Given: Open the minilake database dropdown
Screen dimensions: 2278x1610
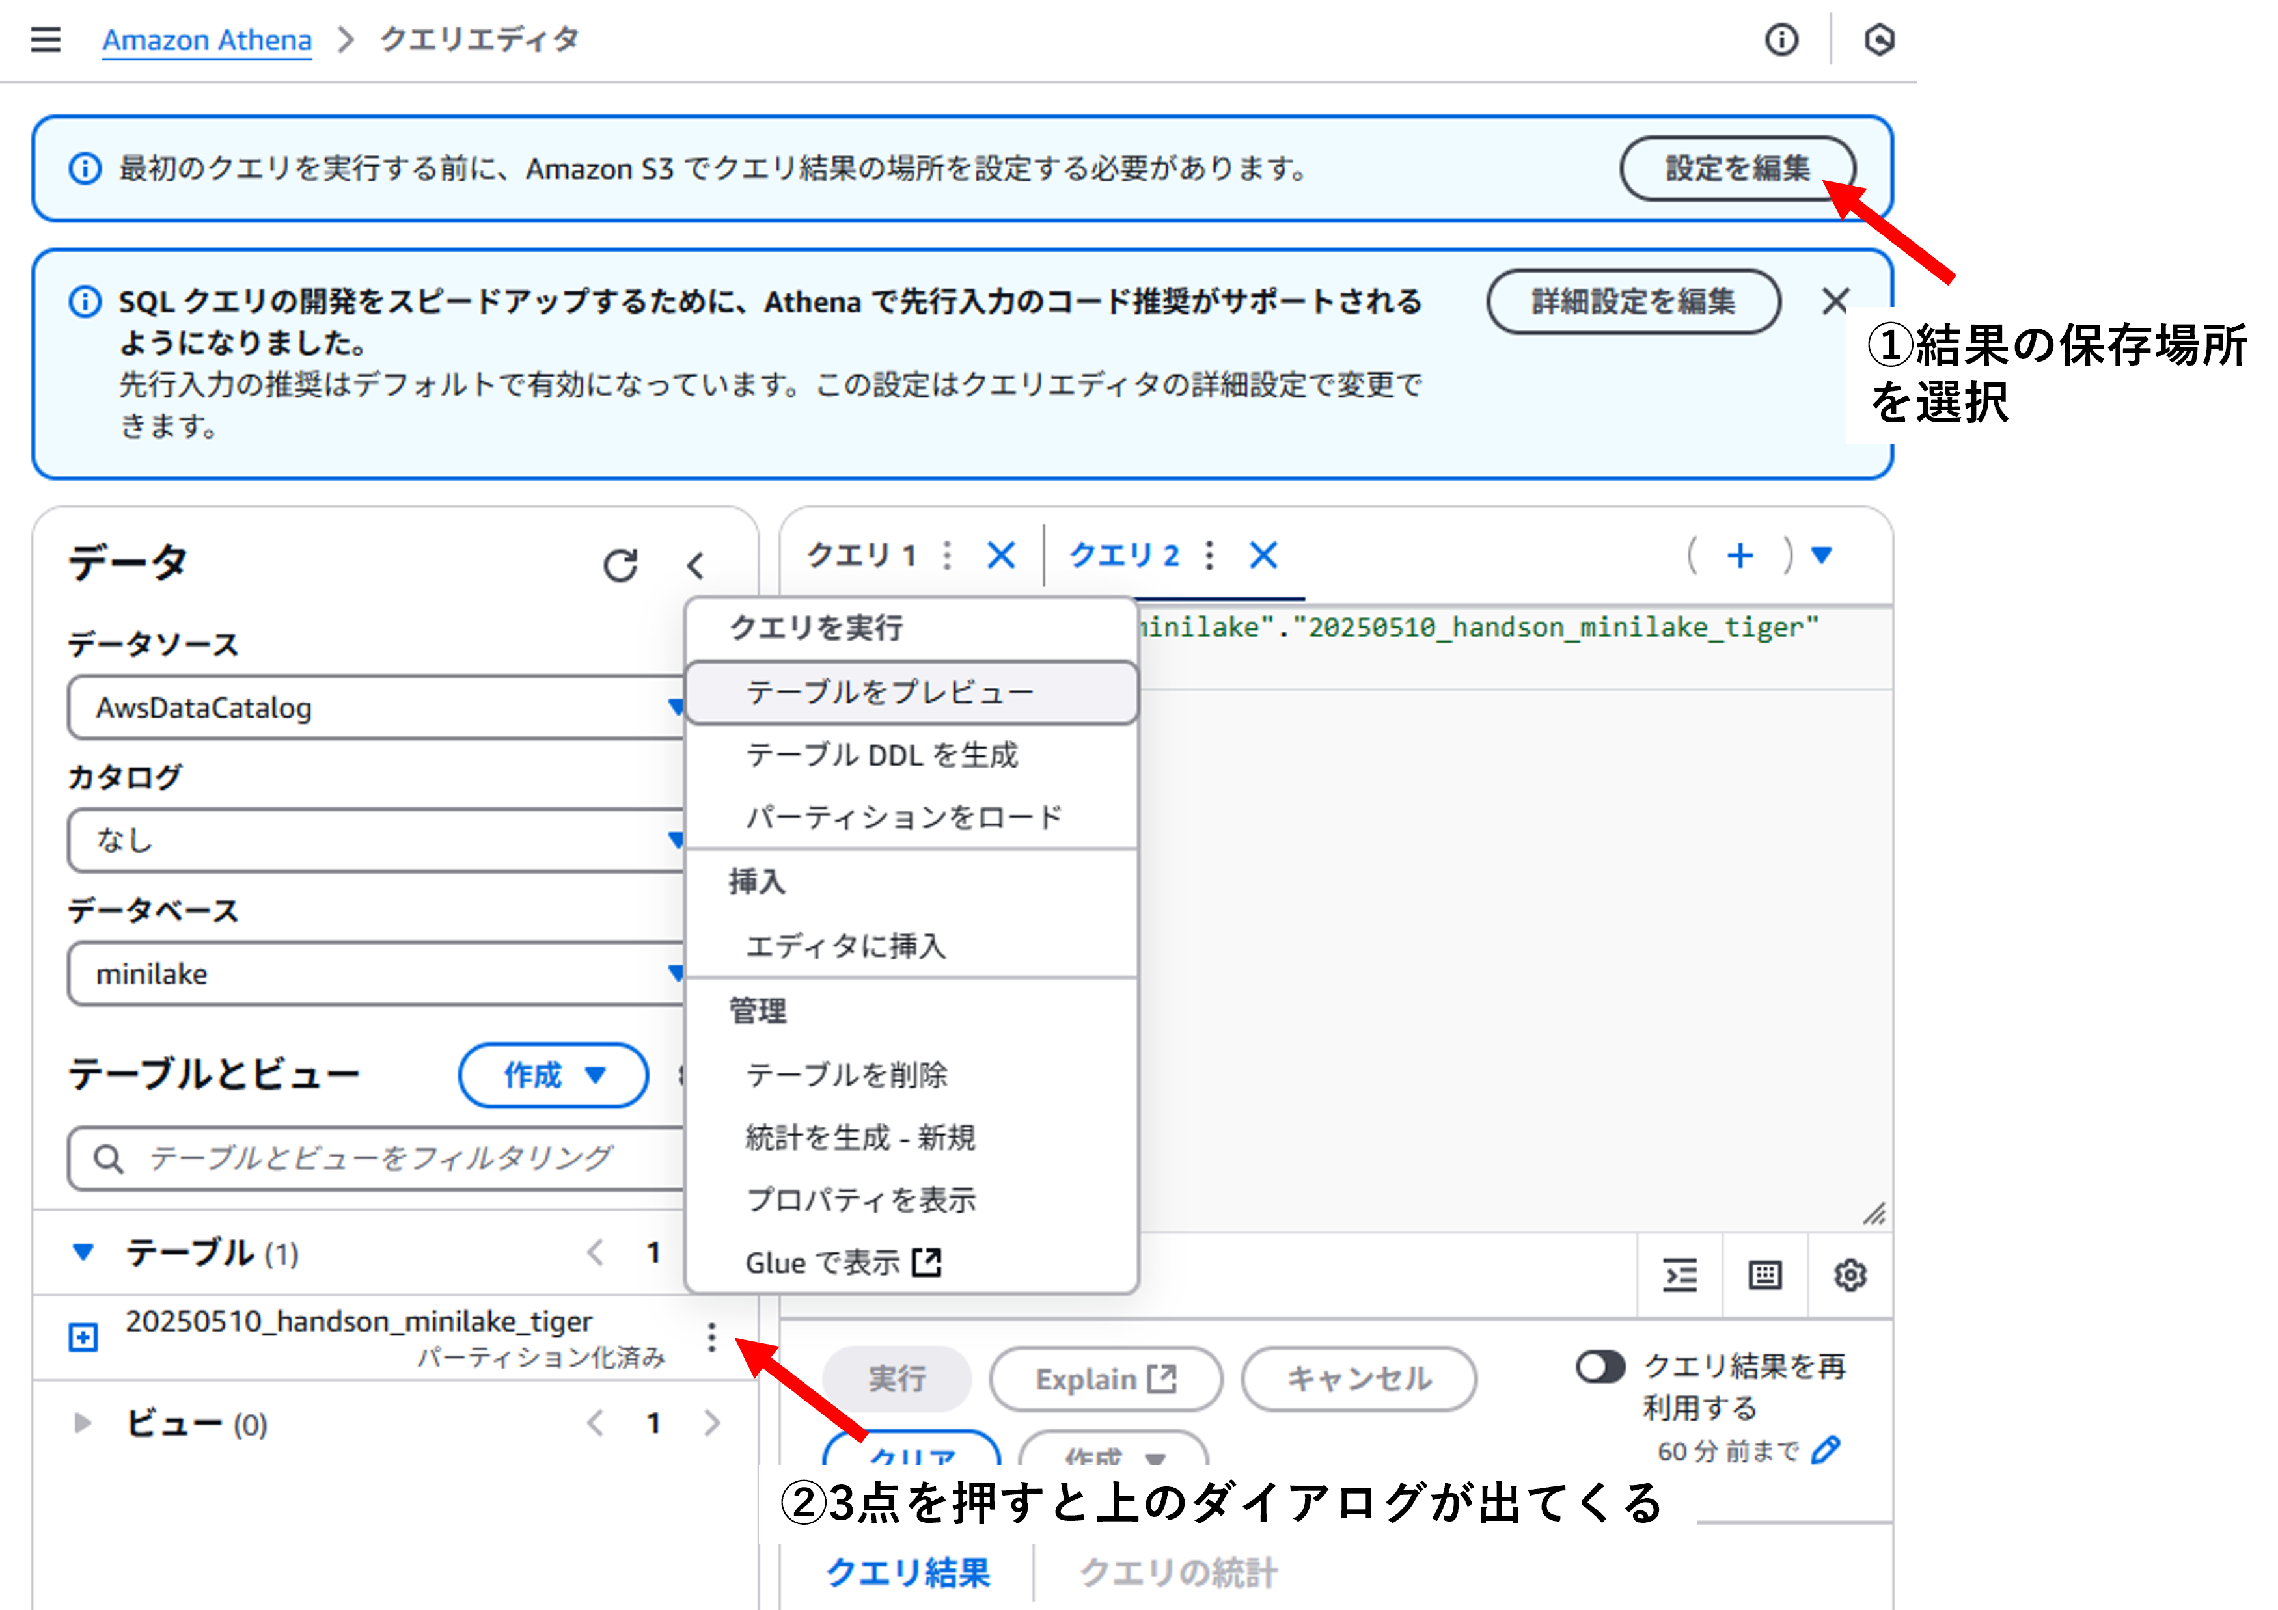Looking at the screenshot, I should click(377, 974).
